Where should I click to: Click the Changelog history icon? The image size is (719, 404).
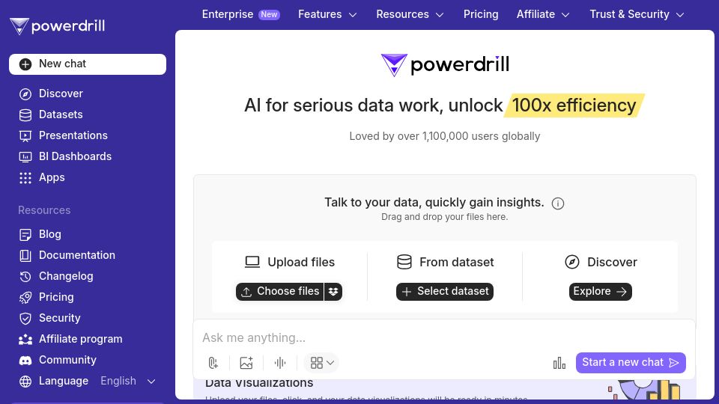click(25, 277)
